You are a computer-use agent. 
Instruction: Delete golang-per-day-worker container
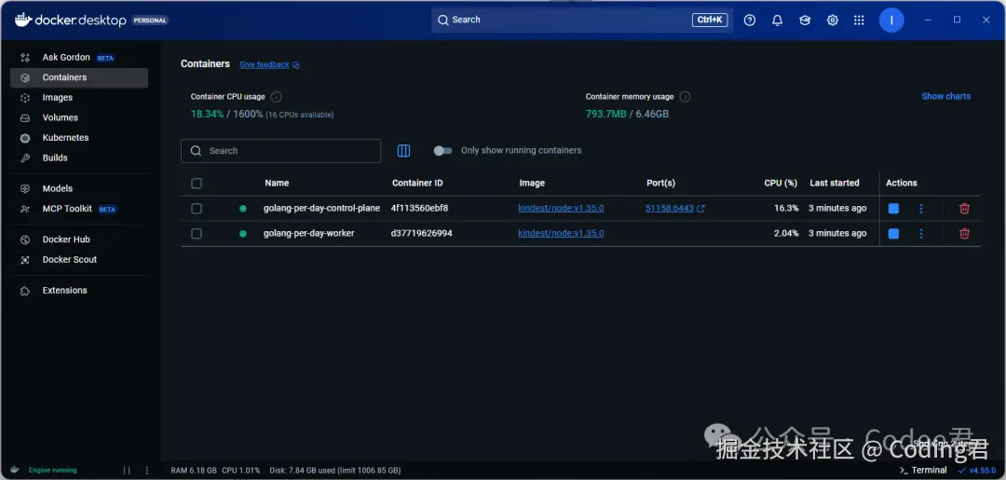click(x=964, y=234)
